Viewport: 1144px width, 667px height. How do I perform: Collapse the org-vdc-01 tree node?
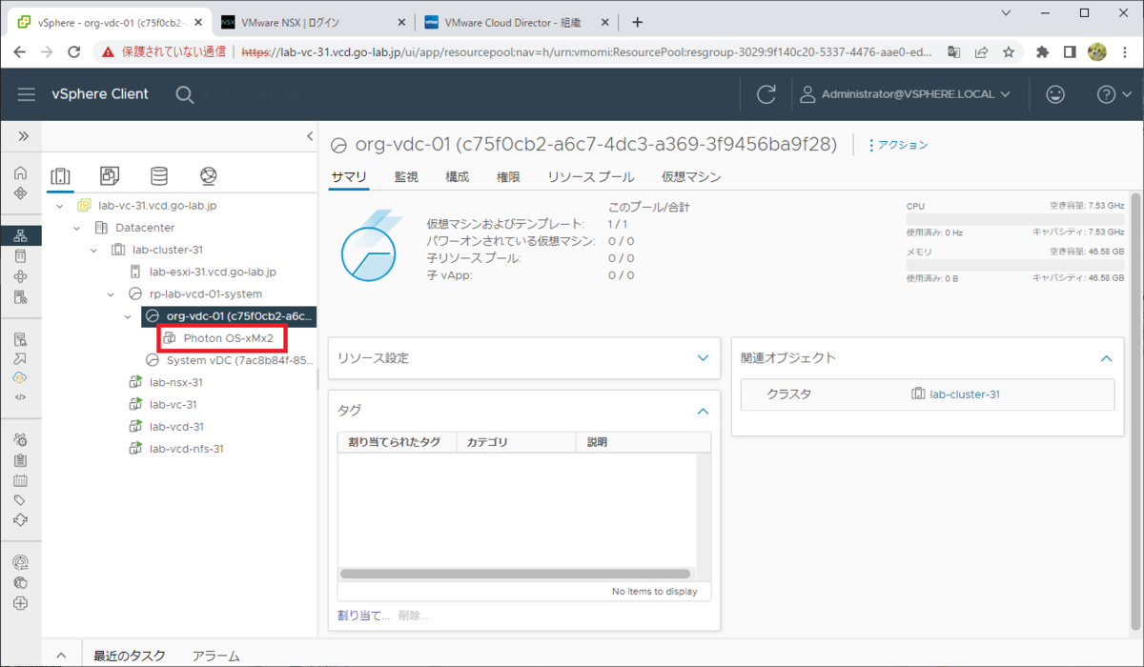coord(128,315)
